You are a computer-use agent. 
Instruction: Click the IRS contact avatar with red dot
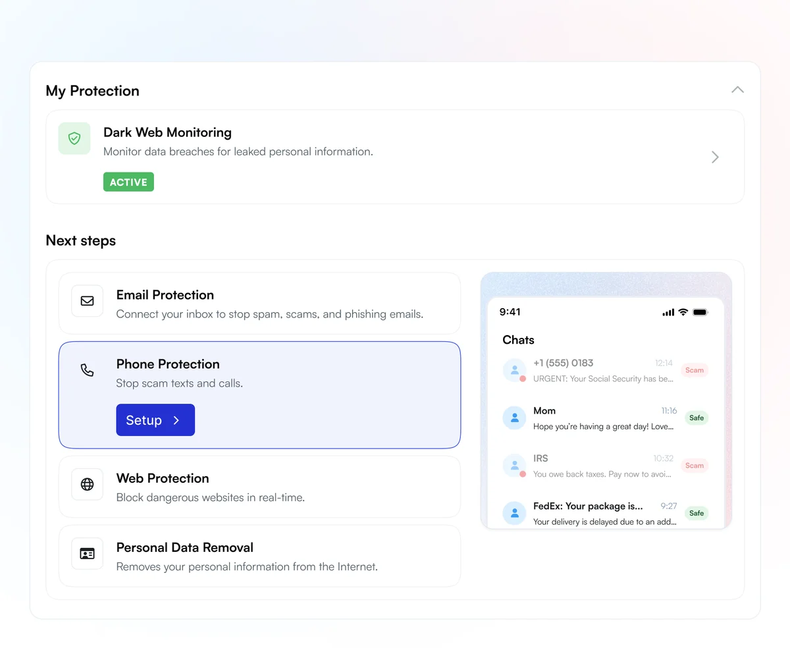coord(514,466)
